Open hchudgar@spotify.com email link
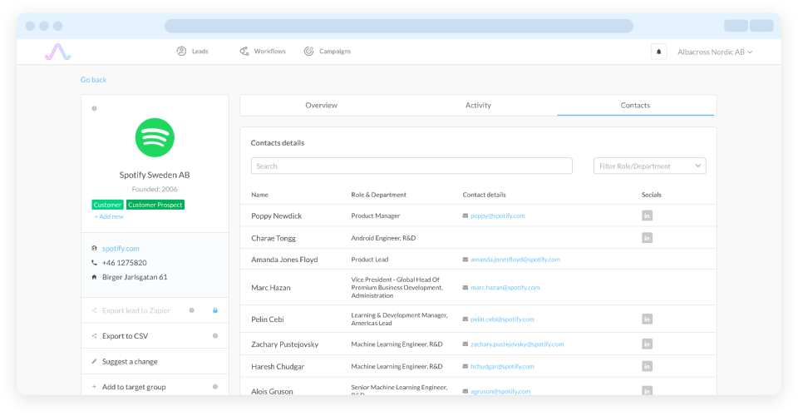The image size is (798, 416). (502, 367)
